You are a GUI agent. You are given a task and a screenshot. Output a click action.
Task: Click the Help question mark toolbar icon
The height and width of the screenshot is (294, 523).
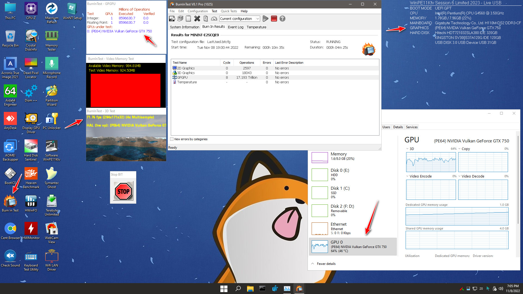[282, 19]
